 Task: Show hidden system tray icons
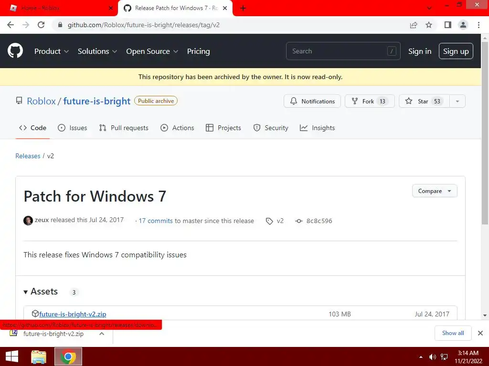pos(421,357)
